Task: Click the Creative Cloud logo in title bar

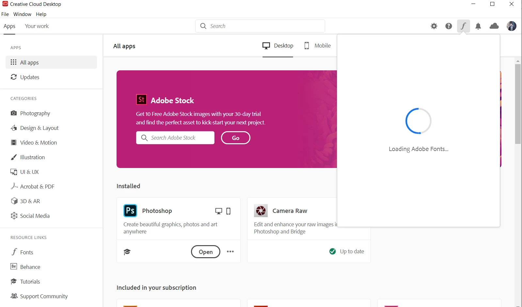Action: point(5,4)
